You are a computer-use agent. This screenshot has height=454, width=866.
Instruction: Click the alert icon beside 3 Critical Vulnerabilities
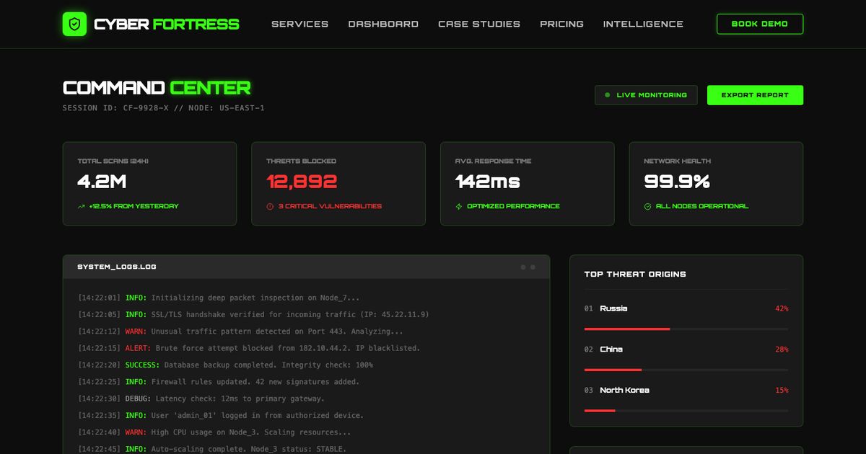(x=270, y=207)
